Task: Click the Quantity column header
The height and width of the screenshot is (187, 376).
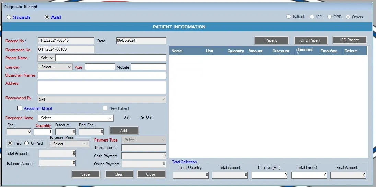Action: point(236,51)
